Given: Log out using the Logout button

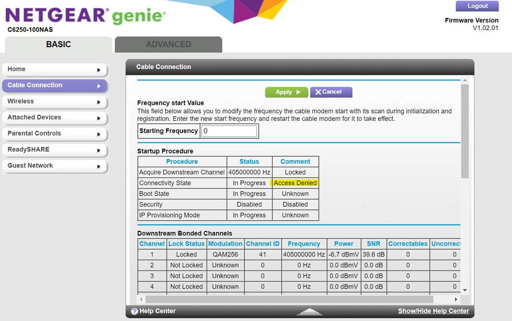Looking at the screenshot, I should click(x=477, y=6).
